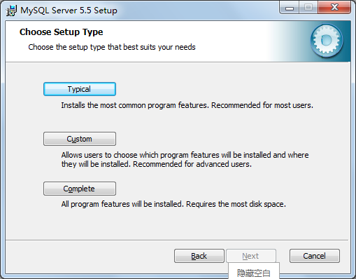Click the MySQL installer icon in title bar

[11, 11]
